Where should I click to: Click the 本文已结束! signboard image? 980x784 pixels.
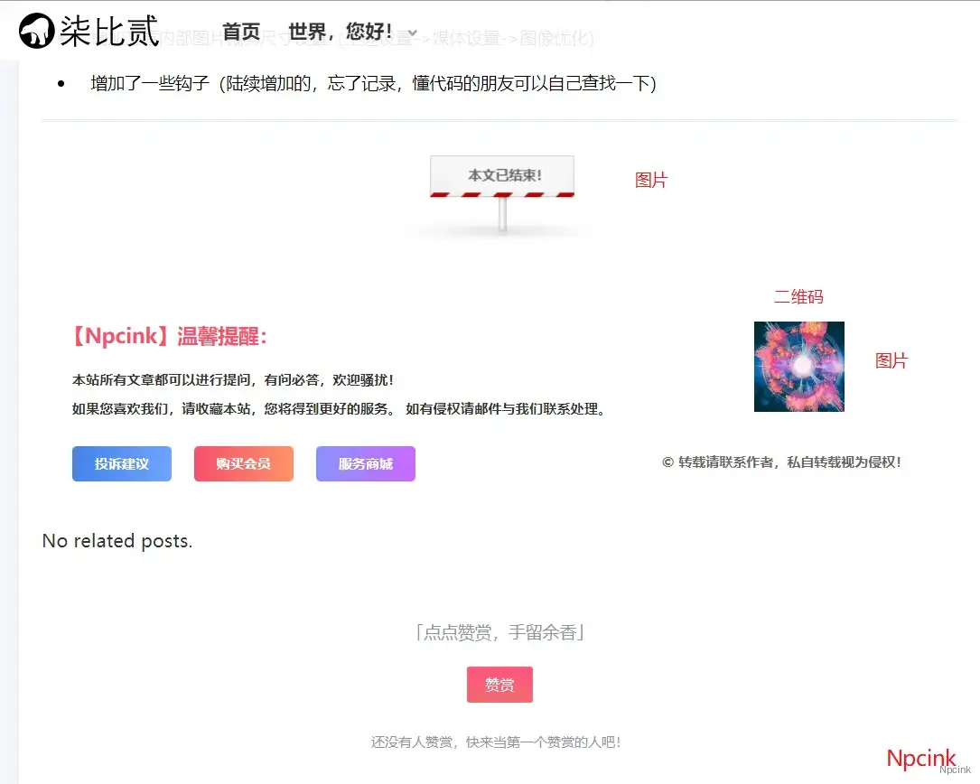pyautogui.click(x=501, y=191)
